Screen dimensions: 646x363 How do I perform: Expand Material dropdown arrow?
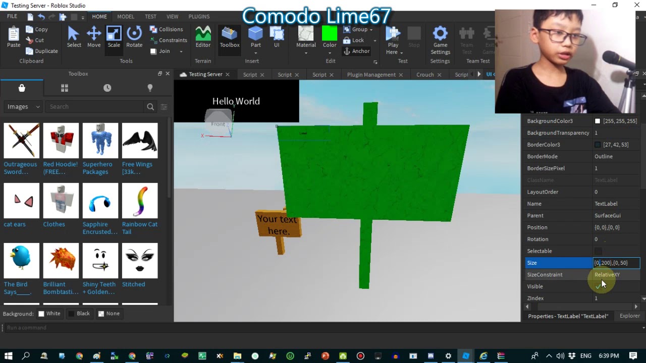[306, 53]
